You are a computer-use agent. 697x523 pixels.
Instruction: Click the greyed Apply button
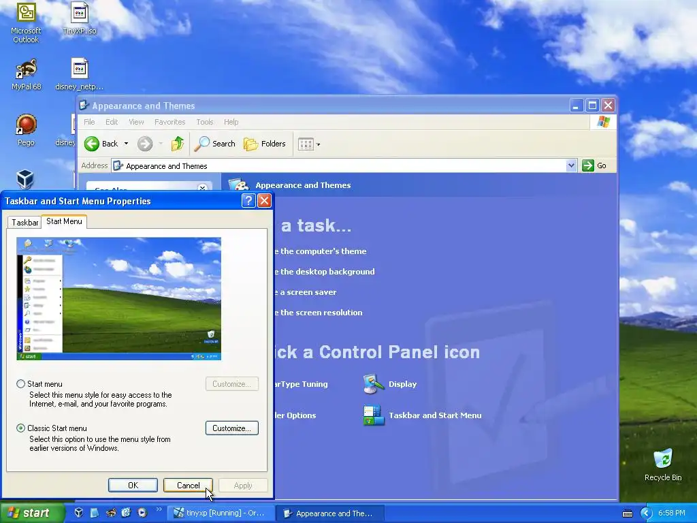point(243,485)
